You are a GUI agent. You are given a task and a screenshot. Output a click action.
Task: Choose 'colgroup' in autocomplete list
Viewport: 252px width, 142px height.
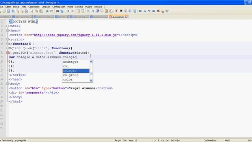[76, 75]
